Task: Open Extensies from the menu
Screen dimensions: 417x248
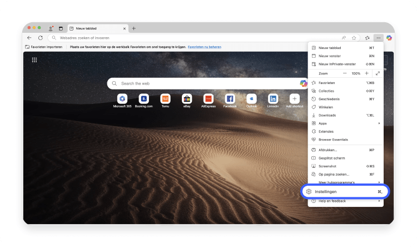Action: point(345,131)
